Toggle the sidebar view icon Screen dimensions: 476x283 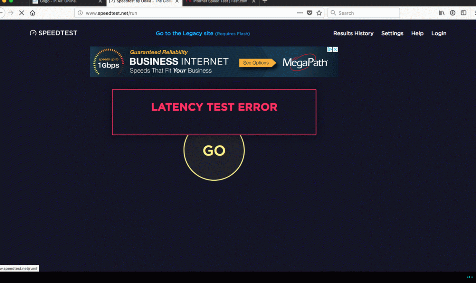pyautogui.click(x=463, y=13)
